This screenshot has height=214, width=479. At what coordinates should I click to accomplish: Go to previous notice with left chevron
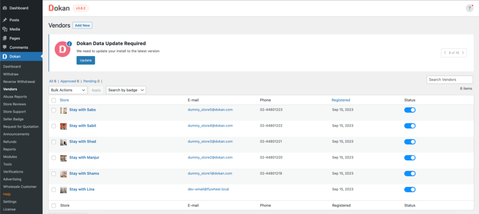[x=445, y=53]
